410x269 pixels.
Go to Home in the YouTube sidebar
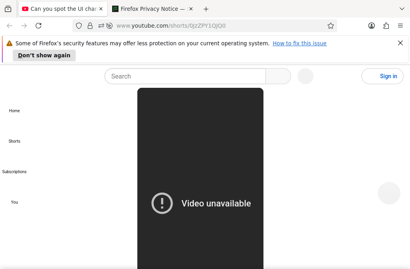coord(14,111)
